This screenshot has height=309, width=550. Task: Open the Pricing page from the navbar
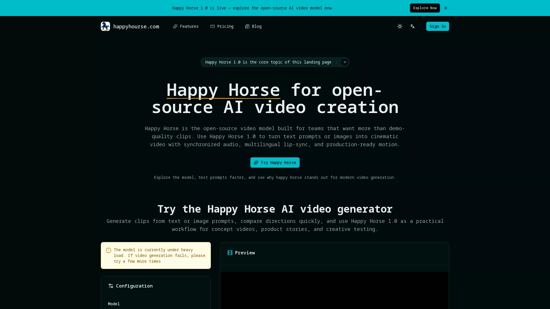[225, 26]
